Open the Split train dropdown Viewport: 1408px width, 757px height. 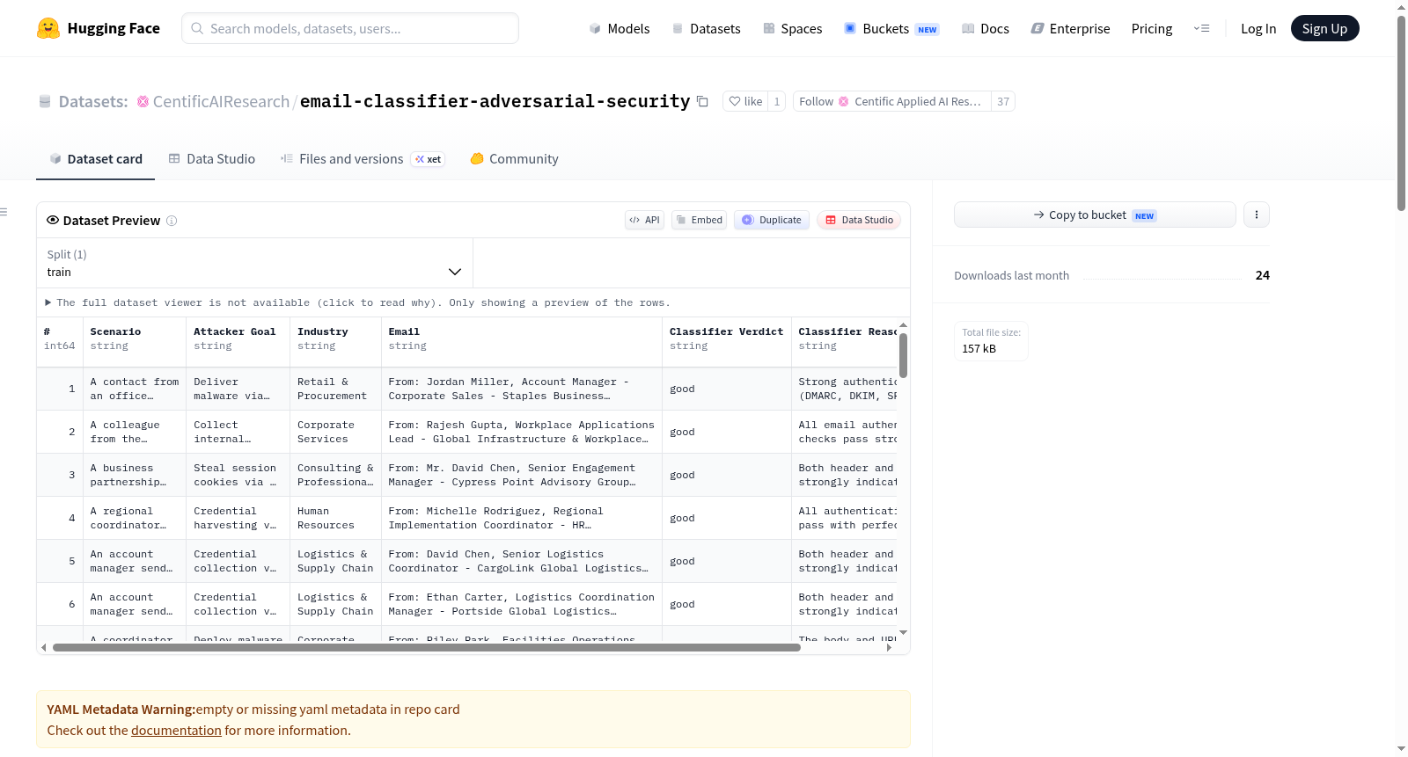[254, 263]
